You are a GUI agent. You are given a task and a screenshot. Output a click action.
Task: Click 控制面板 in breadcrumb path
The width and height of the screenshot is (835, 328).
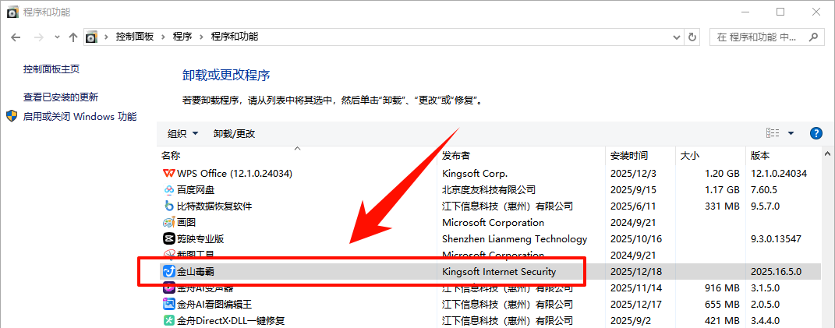click(134, 37)
